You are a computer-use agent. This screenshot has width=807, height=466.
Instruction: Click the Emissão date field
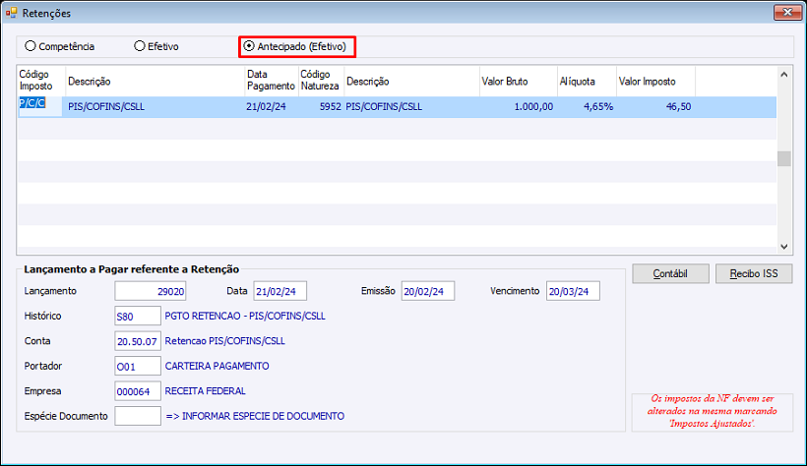[428, 291]
